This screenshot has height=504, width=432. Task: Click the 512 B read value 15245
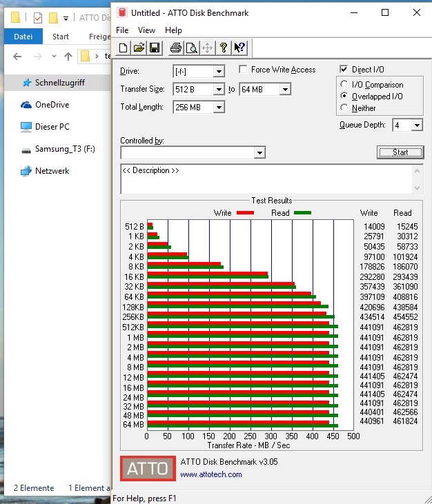click(x=407, y=227)
